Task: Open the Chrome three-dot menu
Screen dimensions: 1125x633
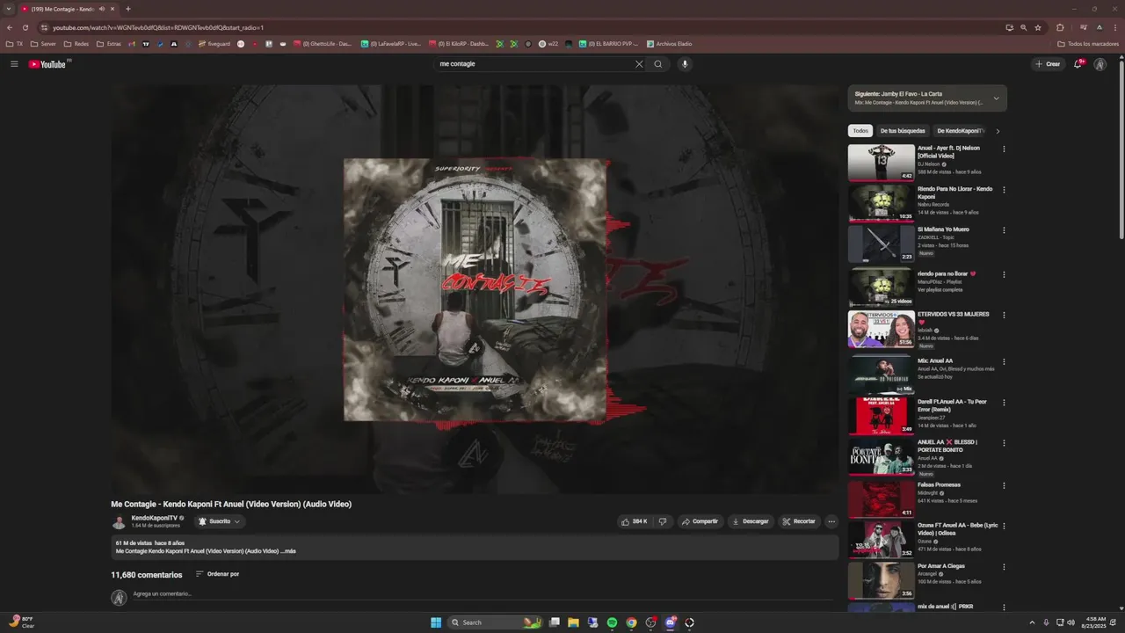Action: click(x=1114, y=27)
